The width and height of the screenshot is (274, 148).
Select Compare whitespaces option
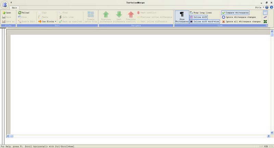coord(235,13)
